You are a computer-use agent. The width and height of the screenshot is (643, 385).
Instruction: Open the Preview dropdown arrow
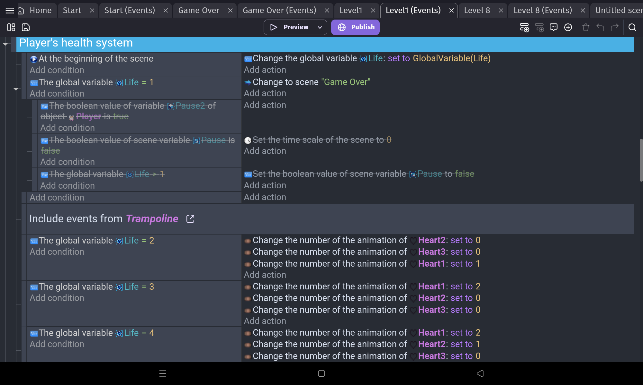(x=320, y=27)
